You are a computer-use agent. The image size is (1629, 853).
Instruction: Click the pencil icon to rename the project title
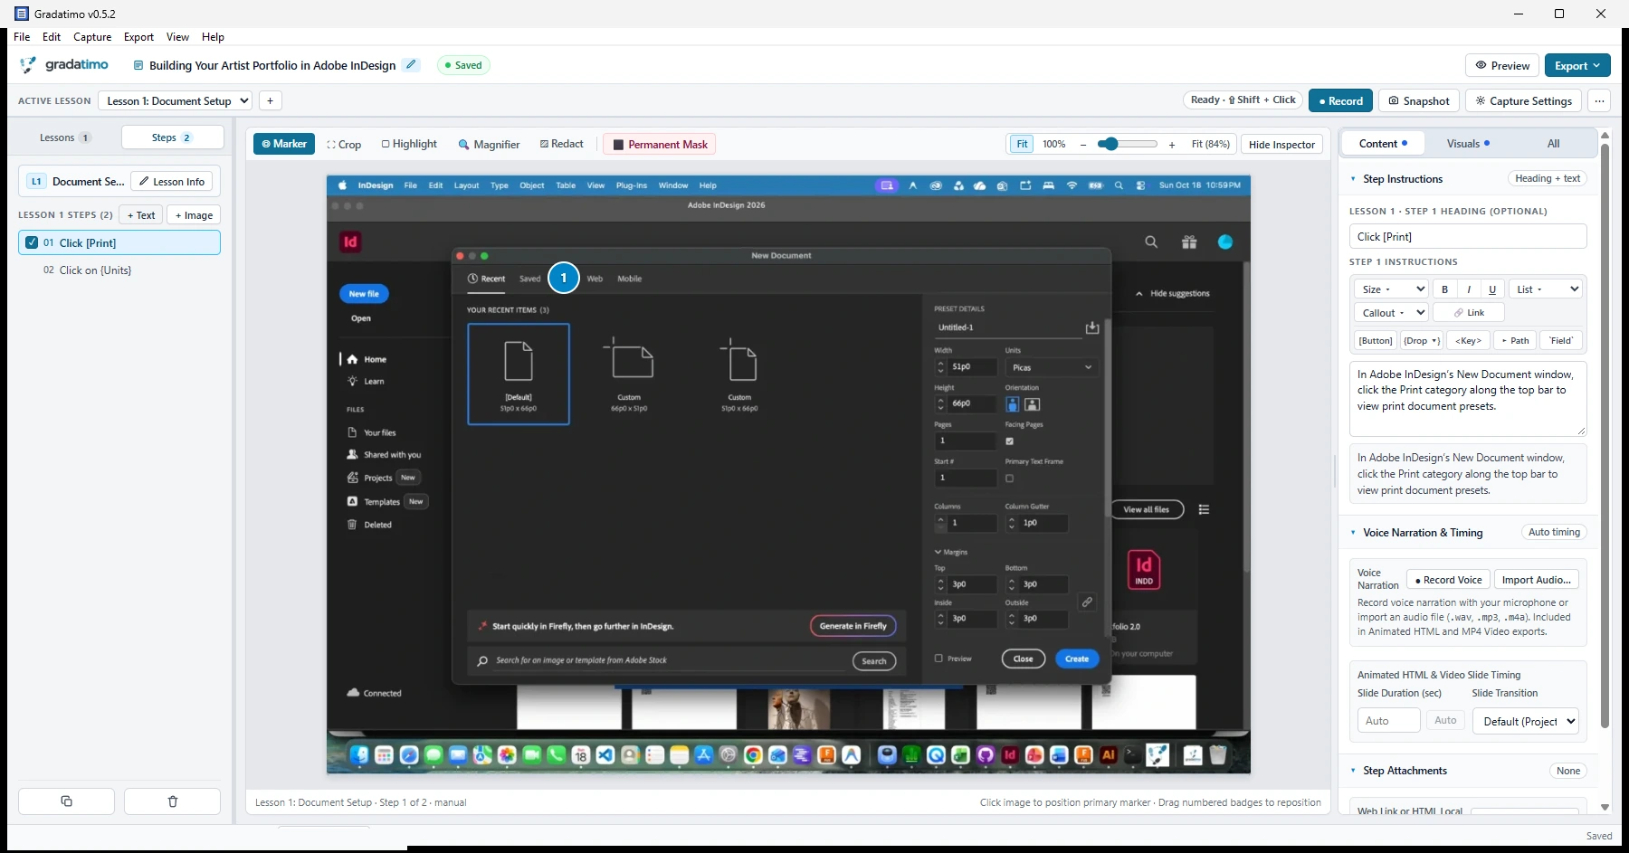pyautogui.click(x=411, y=65)
